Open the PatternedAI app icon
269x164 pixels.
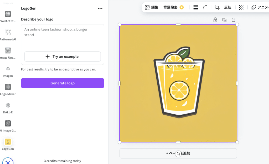(x=8, y=32)
